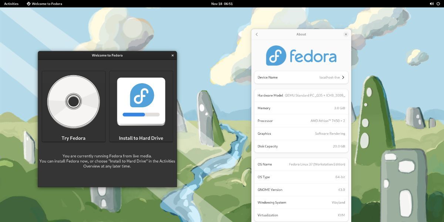Open the Activities overview
The width and height of the screenshot is (444, 222).
[x=11, y=4]
